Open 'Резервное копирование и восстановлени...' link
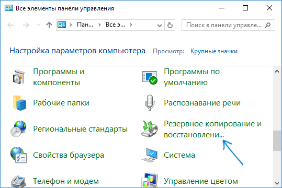The width and height of the screenshot is (282, 188). [212, 129]
